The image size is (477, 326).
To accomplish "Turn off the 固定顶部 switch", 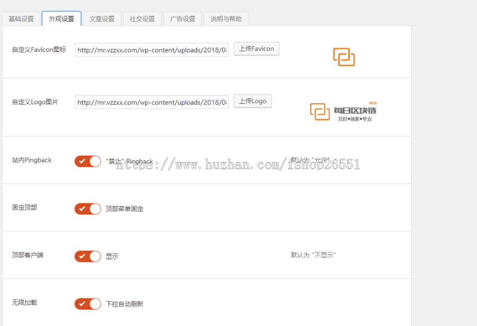I will [87, 209].
